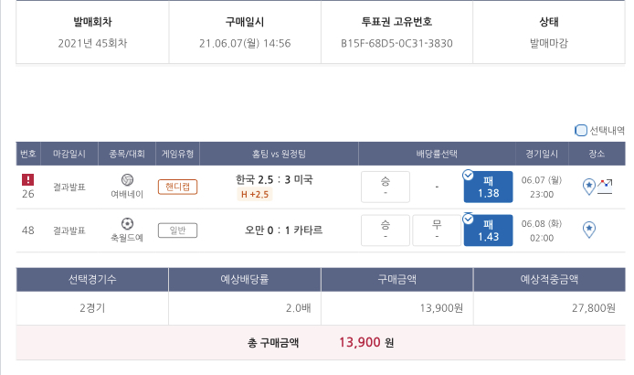Click the 일반 game type badge

[x=177, y=230]
